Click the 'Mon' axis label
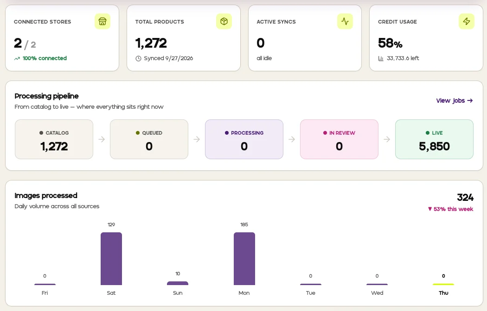 pos(244,293)
